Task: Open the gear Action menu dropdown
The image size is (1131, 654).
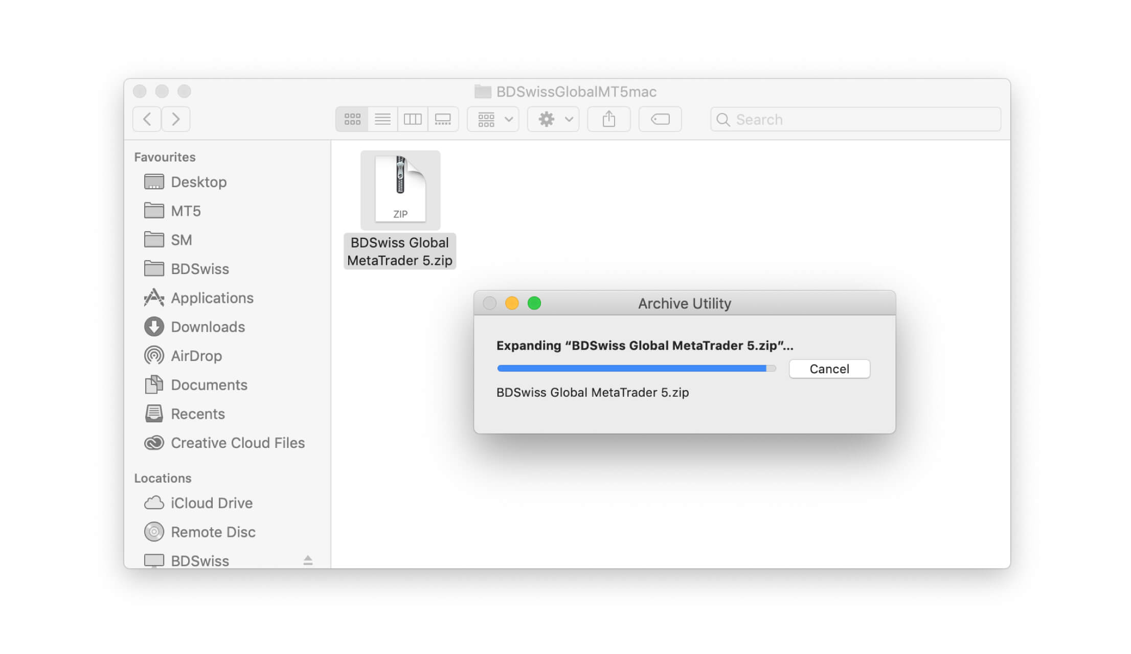Action: (553, 119)
